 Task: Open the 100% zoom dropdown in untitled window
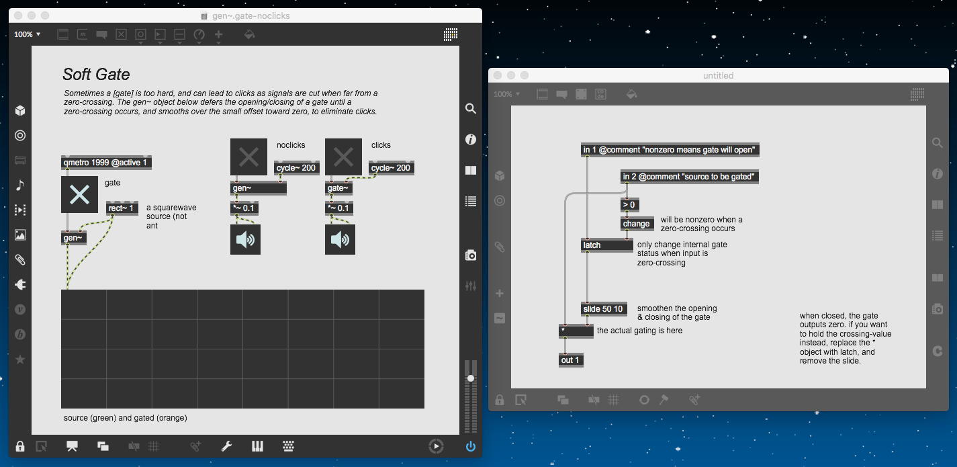(507, 94)
